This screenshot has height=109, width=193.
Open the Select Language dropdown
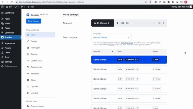pos(111,37)
